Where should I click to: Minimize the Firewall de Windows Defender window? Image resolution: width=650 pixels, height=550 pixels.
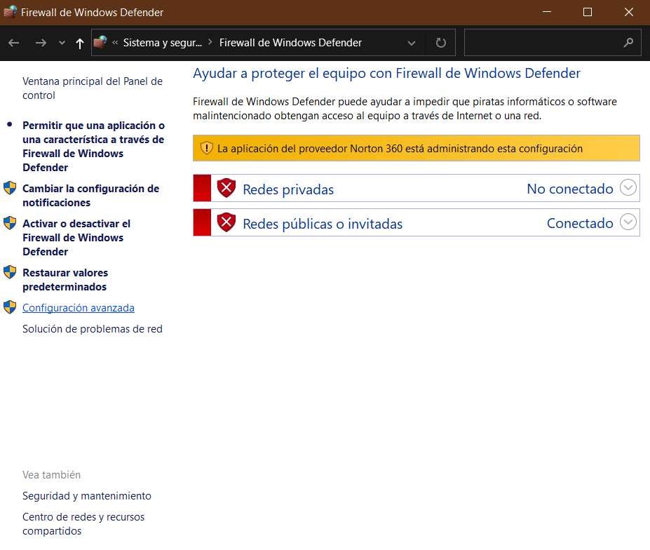click(x=547, y=12)
